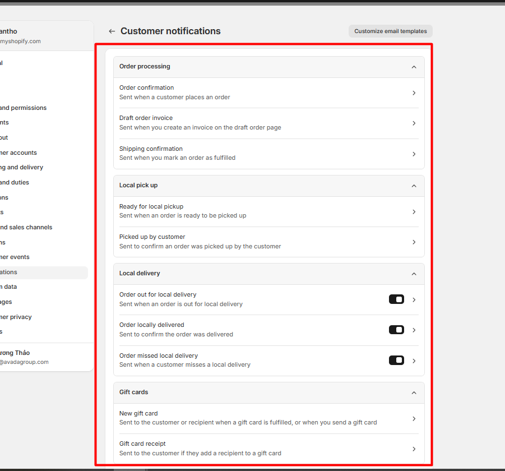Click the chevron for Draft order invoice
Image resolution: width=505 pixels, height=471 pixels.
pos(414,123)
